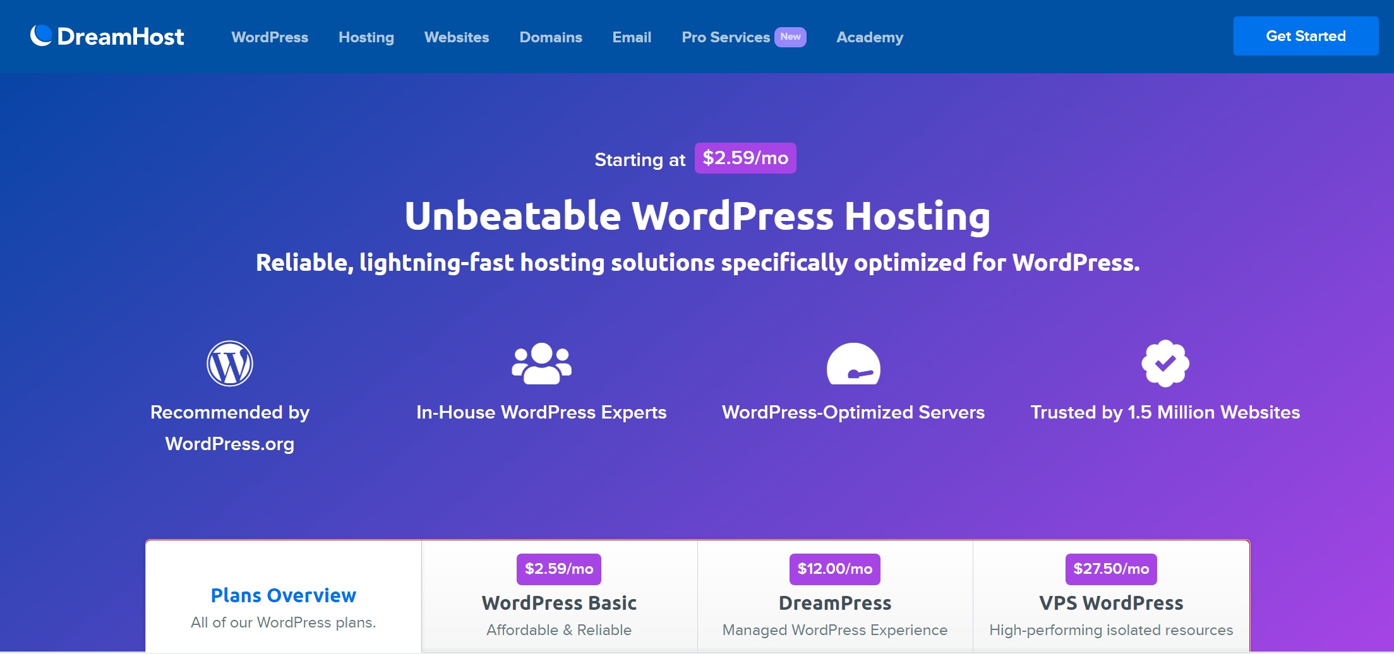Select the DreamPress plan tab
Viewport: 1394px width, 654px height.
(835, 596)
